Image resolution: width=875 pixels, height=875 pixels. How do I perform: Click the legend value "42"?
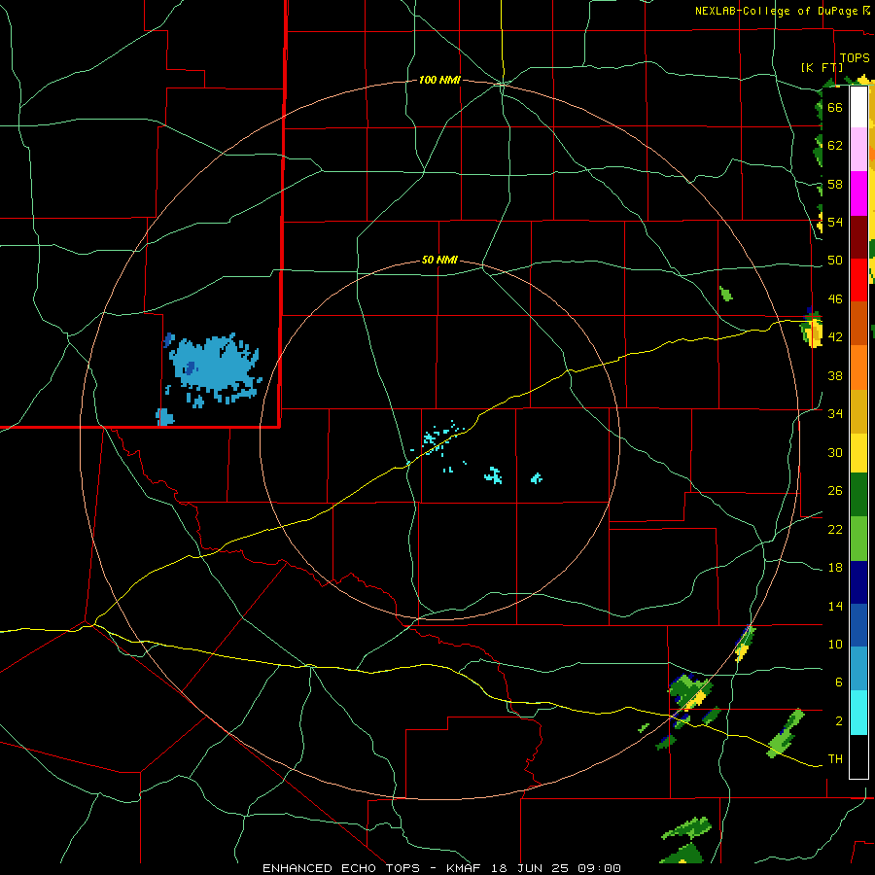tap(835, 337)
